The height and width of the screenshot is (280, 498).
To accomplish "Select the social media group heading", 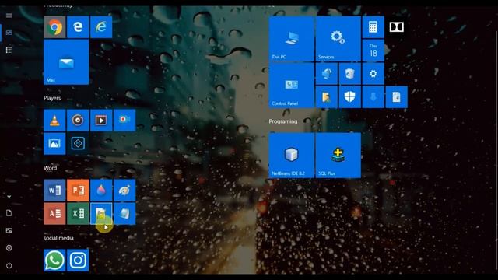I will click(58, 238).
